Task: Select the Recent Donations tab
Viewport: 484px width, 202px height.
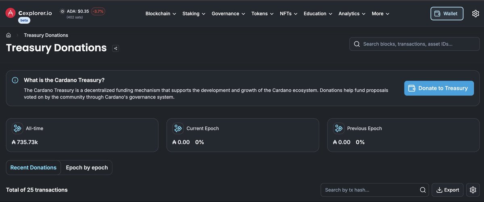Action: 33,168
